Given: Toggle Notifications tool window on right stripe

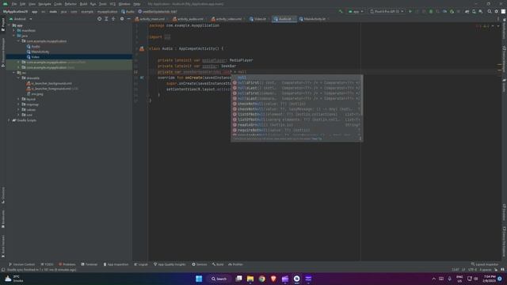Looking at the screenshot, I should pyautogui.click(x=504, y=29).
